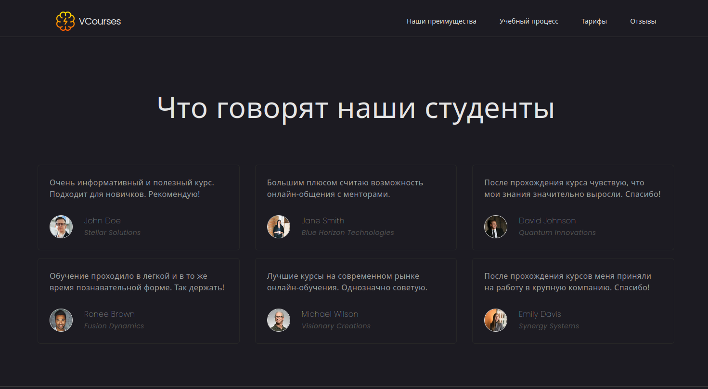Click the VCourses brain logo icon
The image size is (708, 389).
coord(65,21)
